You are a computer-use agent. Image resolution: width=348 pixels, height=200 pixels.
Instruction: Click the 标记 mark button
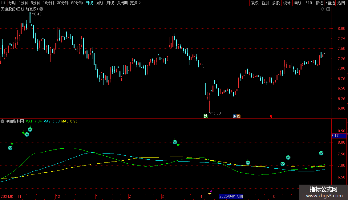(x=319, y=3)
